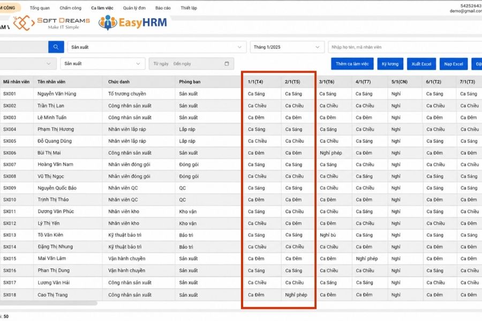The width and height of the screenshot is (482, 321).
Task: Click SX018's Nghỉ phép cell on 2/1
Action: 296,295
